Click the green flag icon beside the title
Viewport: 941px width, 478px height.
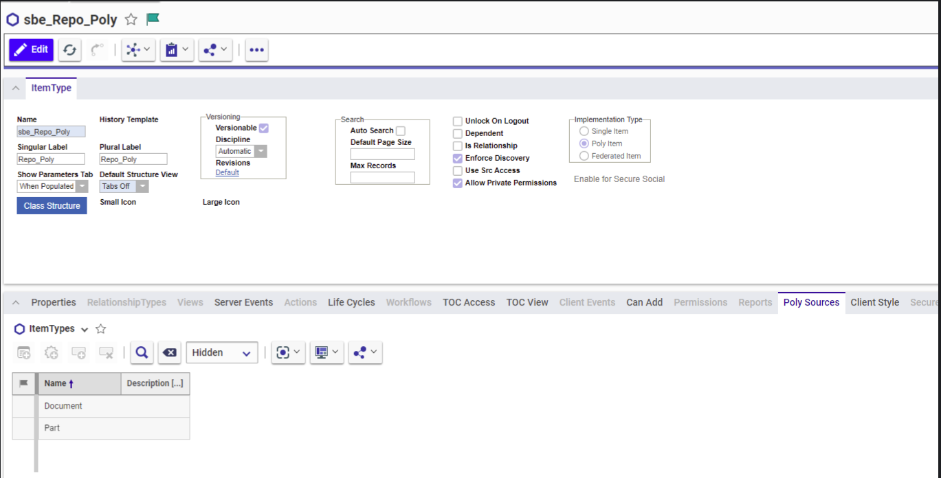pyautogui.click(x=153, y=19)
